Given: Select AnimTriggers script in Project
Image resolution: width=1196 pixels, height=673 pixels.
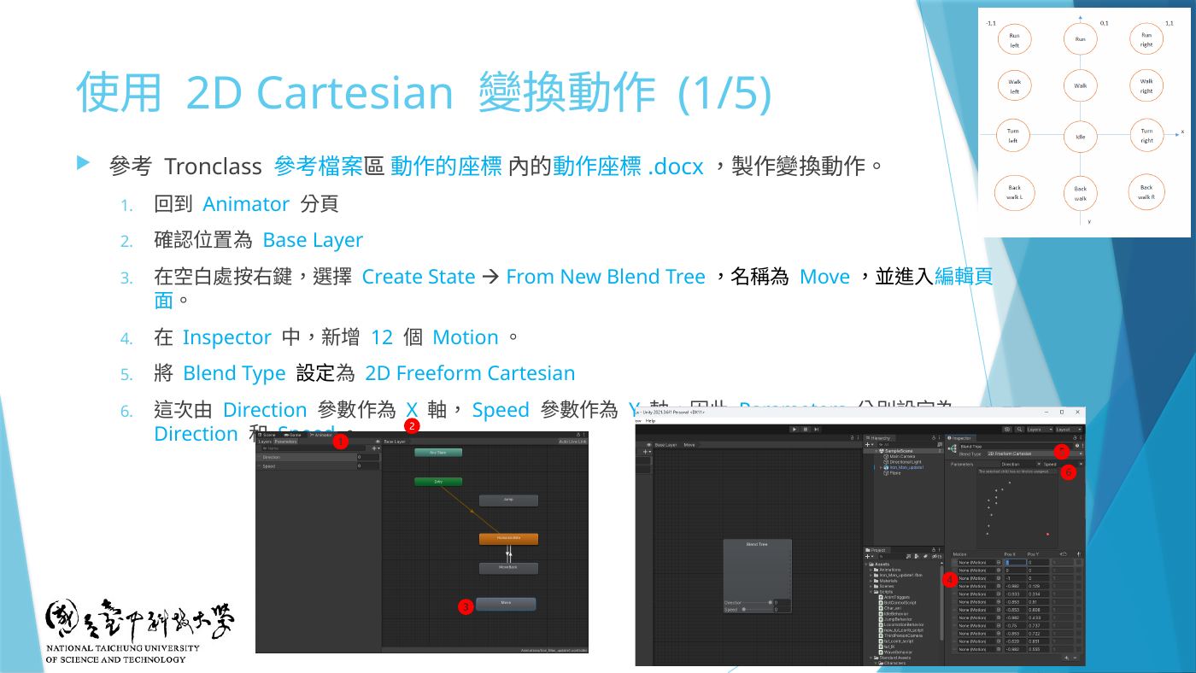Looking at the screenshot, I should click(x=894, y=597).
